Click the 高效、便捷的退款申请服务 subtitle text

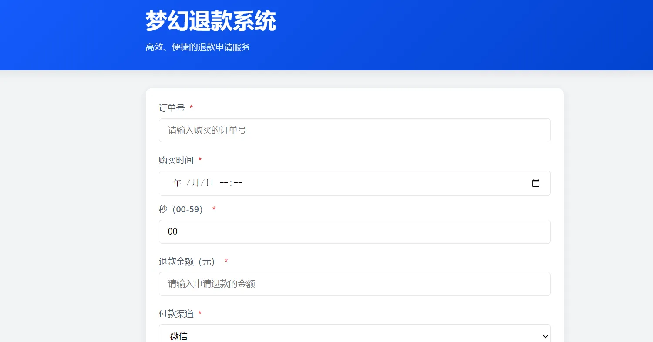point(198,47)
